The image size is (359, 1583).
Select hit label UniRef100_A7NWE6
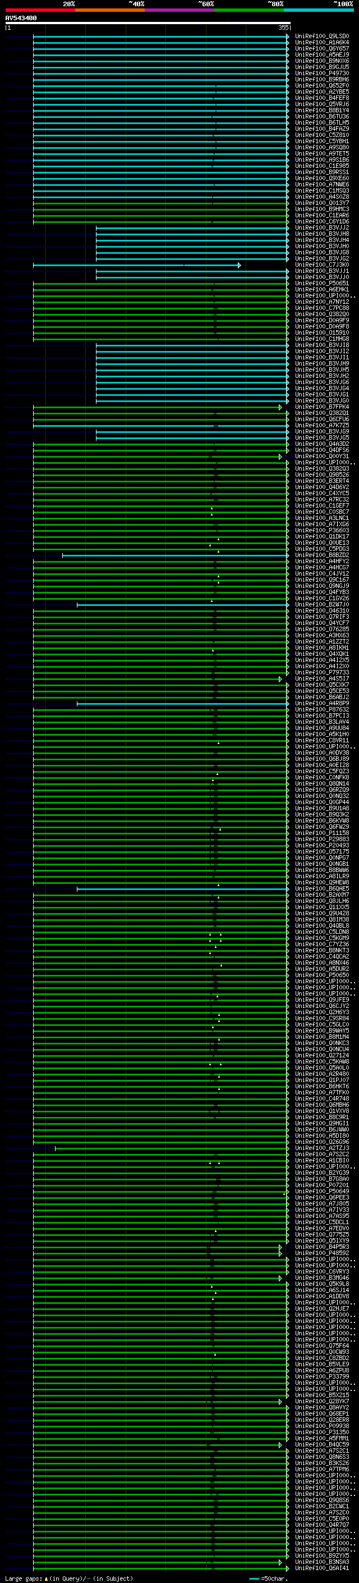322,184
